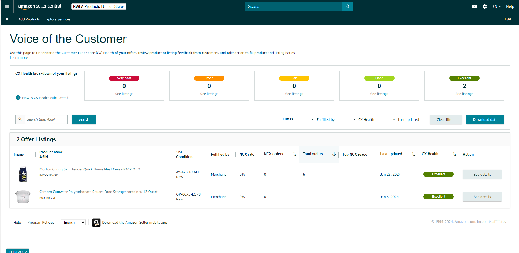
Task: Open How is CX Health calculated link
Action: coord(45,98)
